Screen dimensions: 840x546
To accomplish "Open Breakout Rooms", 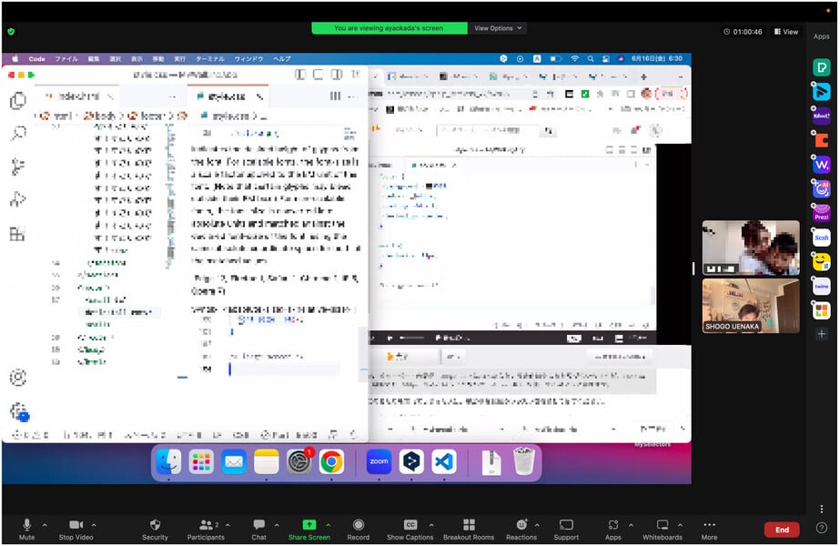I will point(469,529).
